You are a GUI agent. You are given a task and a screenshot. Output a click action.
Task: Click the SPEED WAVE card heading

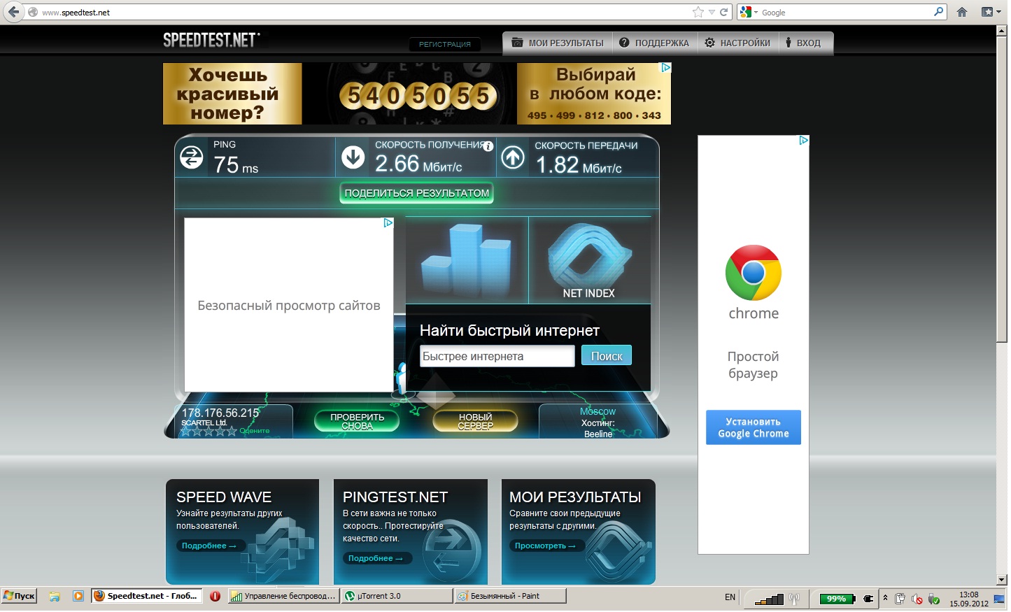[224, 497]
